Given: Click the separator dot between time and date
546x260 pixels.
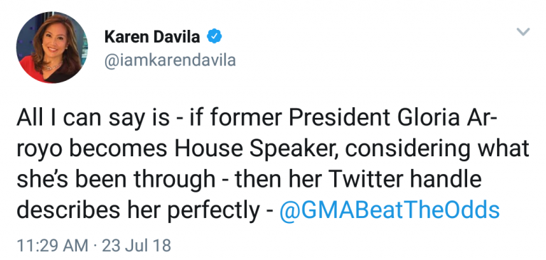Looking at the screenshot, I should pyautogui.click(x=95, y=246).
